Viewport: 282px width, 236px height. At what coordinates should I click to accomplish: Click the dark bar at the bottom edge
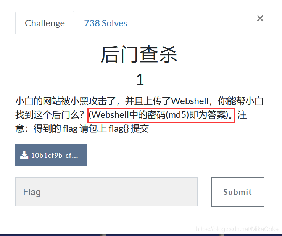pos(141,235)
